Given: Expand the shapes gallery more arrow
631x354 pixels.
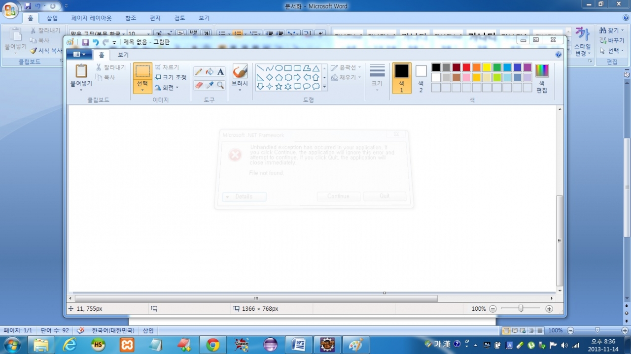Looking at the screenshot, I should tap(324, 86).
